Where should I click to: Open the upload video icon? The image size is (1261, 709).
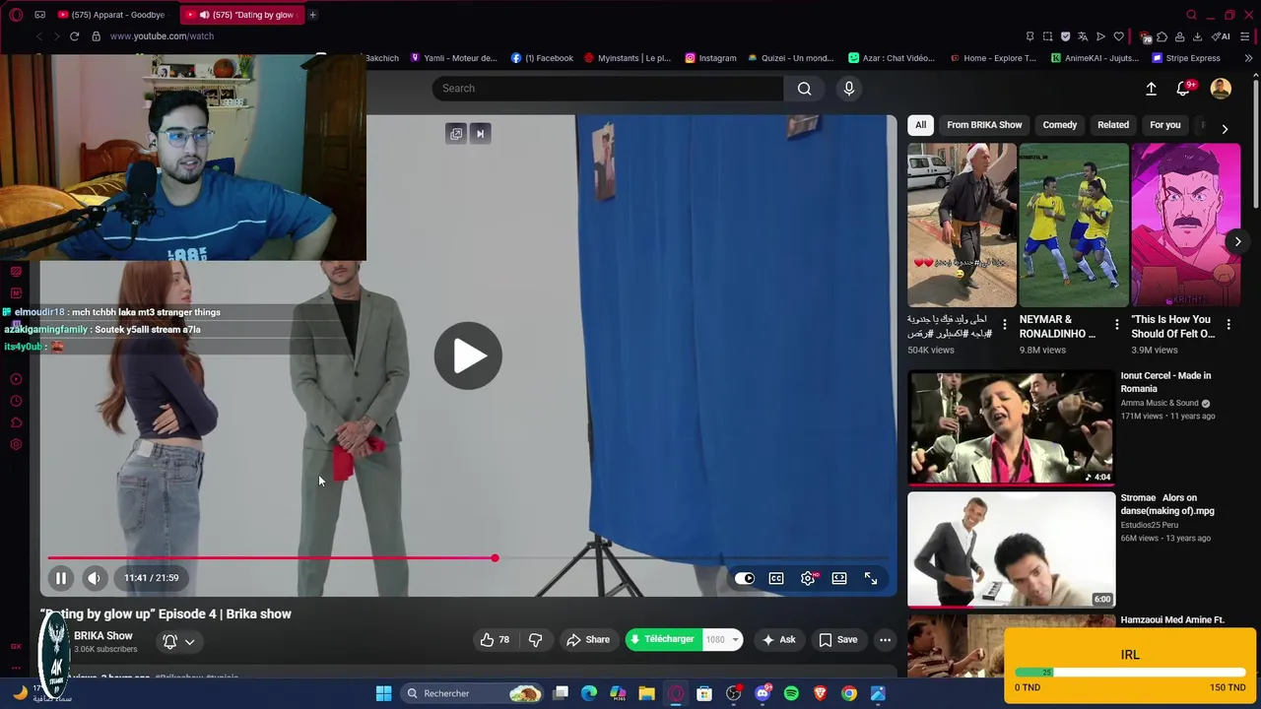point(1151,89)
